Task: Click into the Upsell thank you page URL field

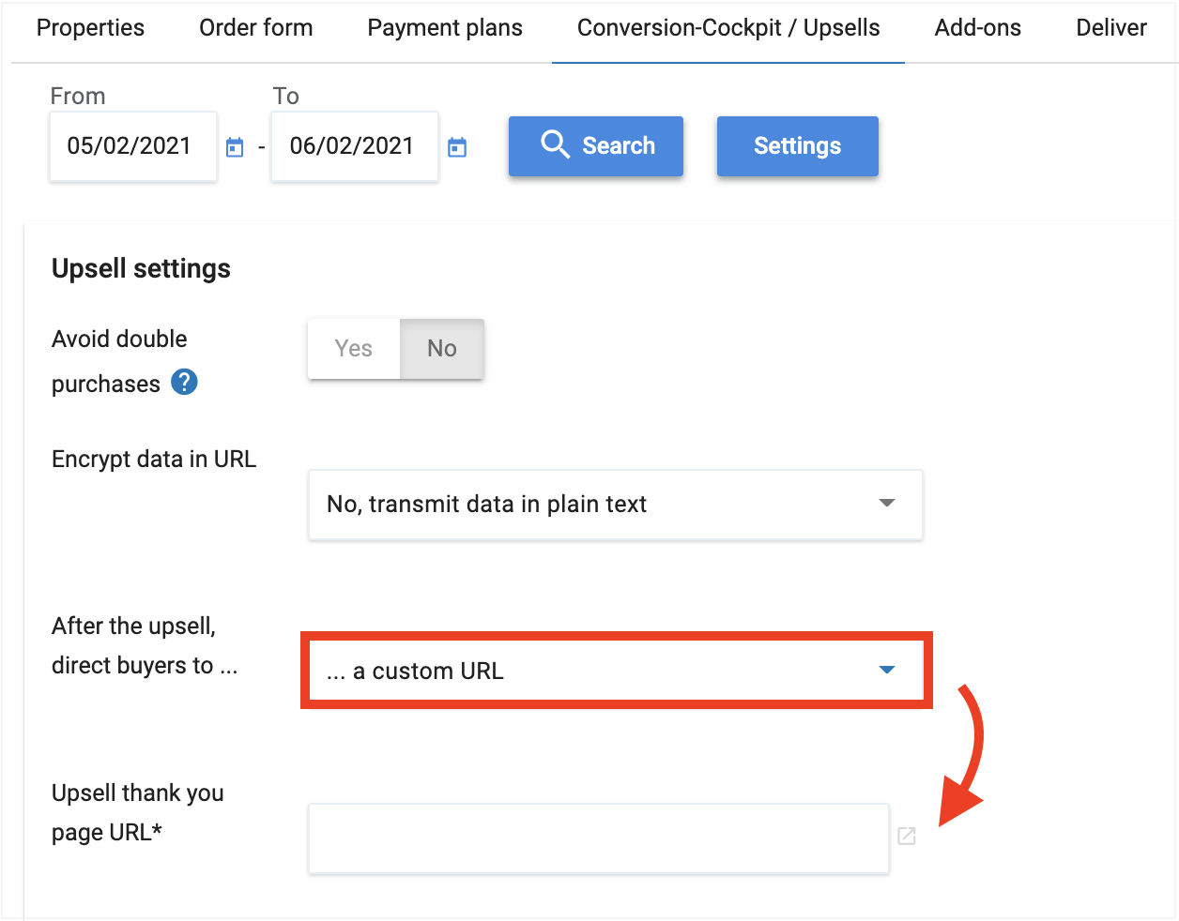Action: [x=598, y=838]
